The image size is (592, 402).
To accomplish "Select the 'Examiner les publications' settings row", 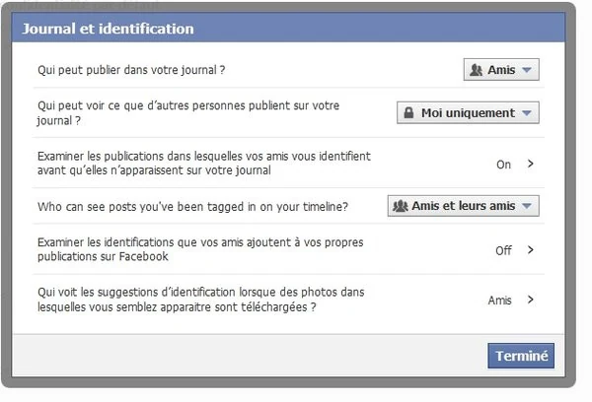I will [x=289, y=163].
